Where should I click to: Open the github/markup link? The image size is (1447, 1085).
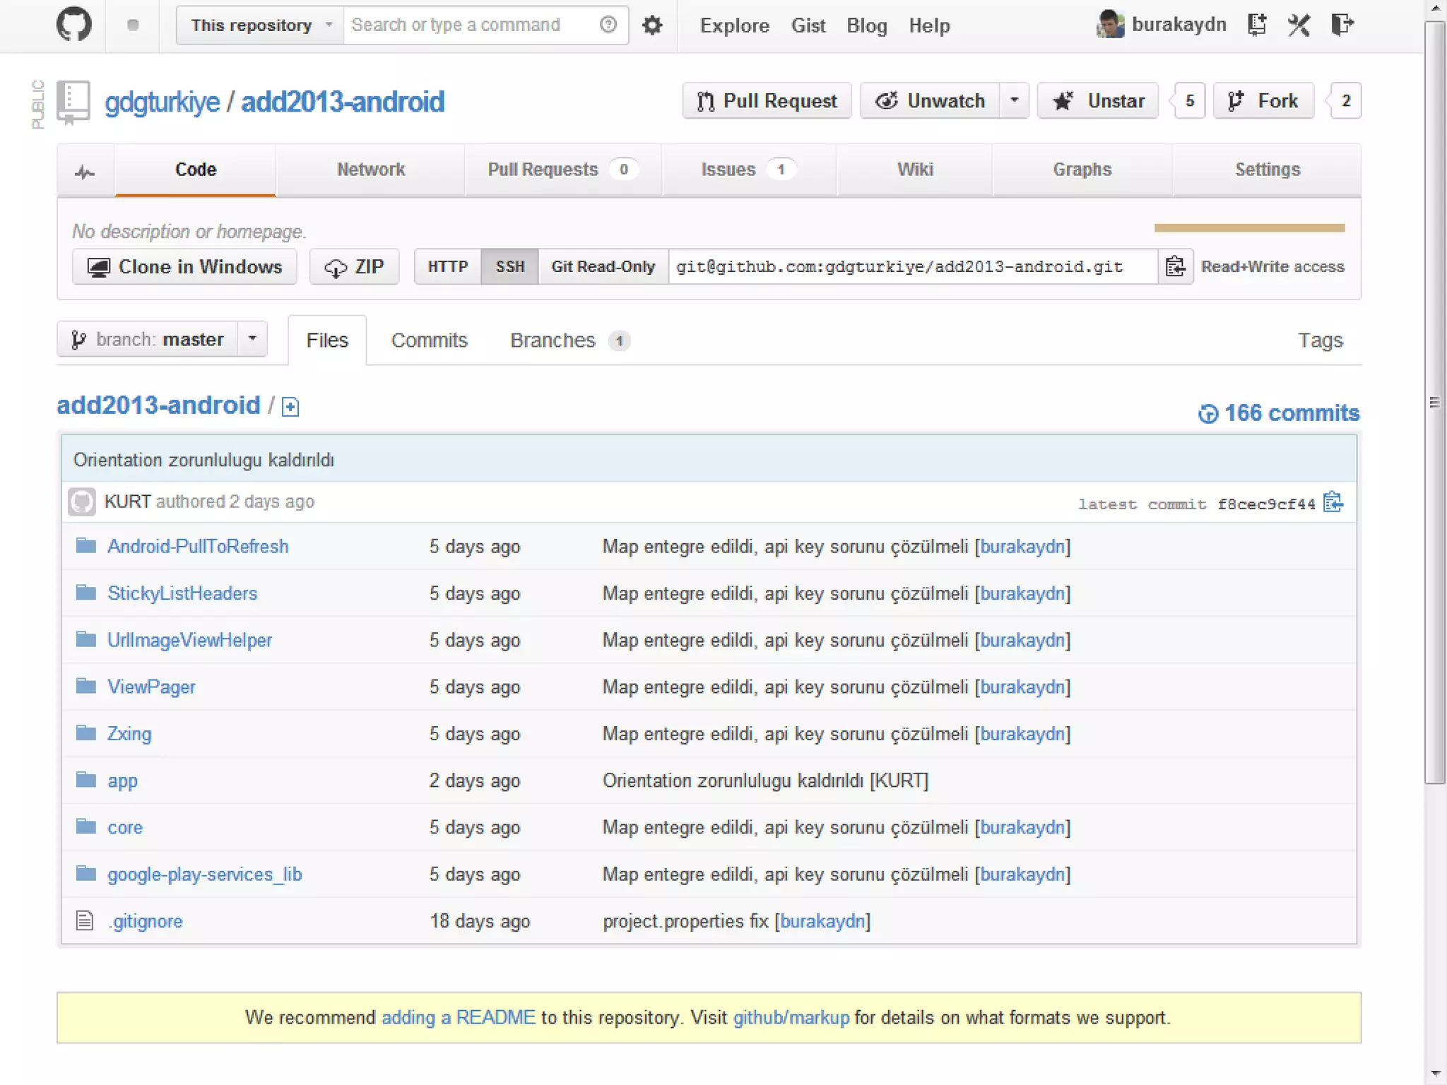point(791,1018)
